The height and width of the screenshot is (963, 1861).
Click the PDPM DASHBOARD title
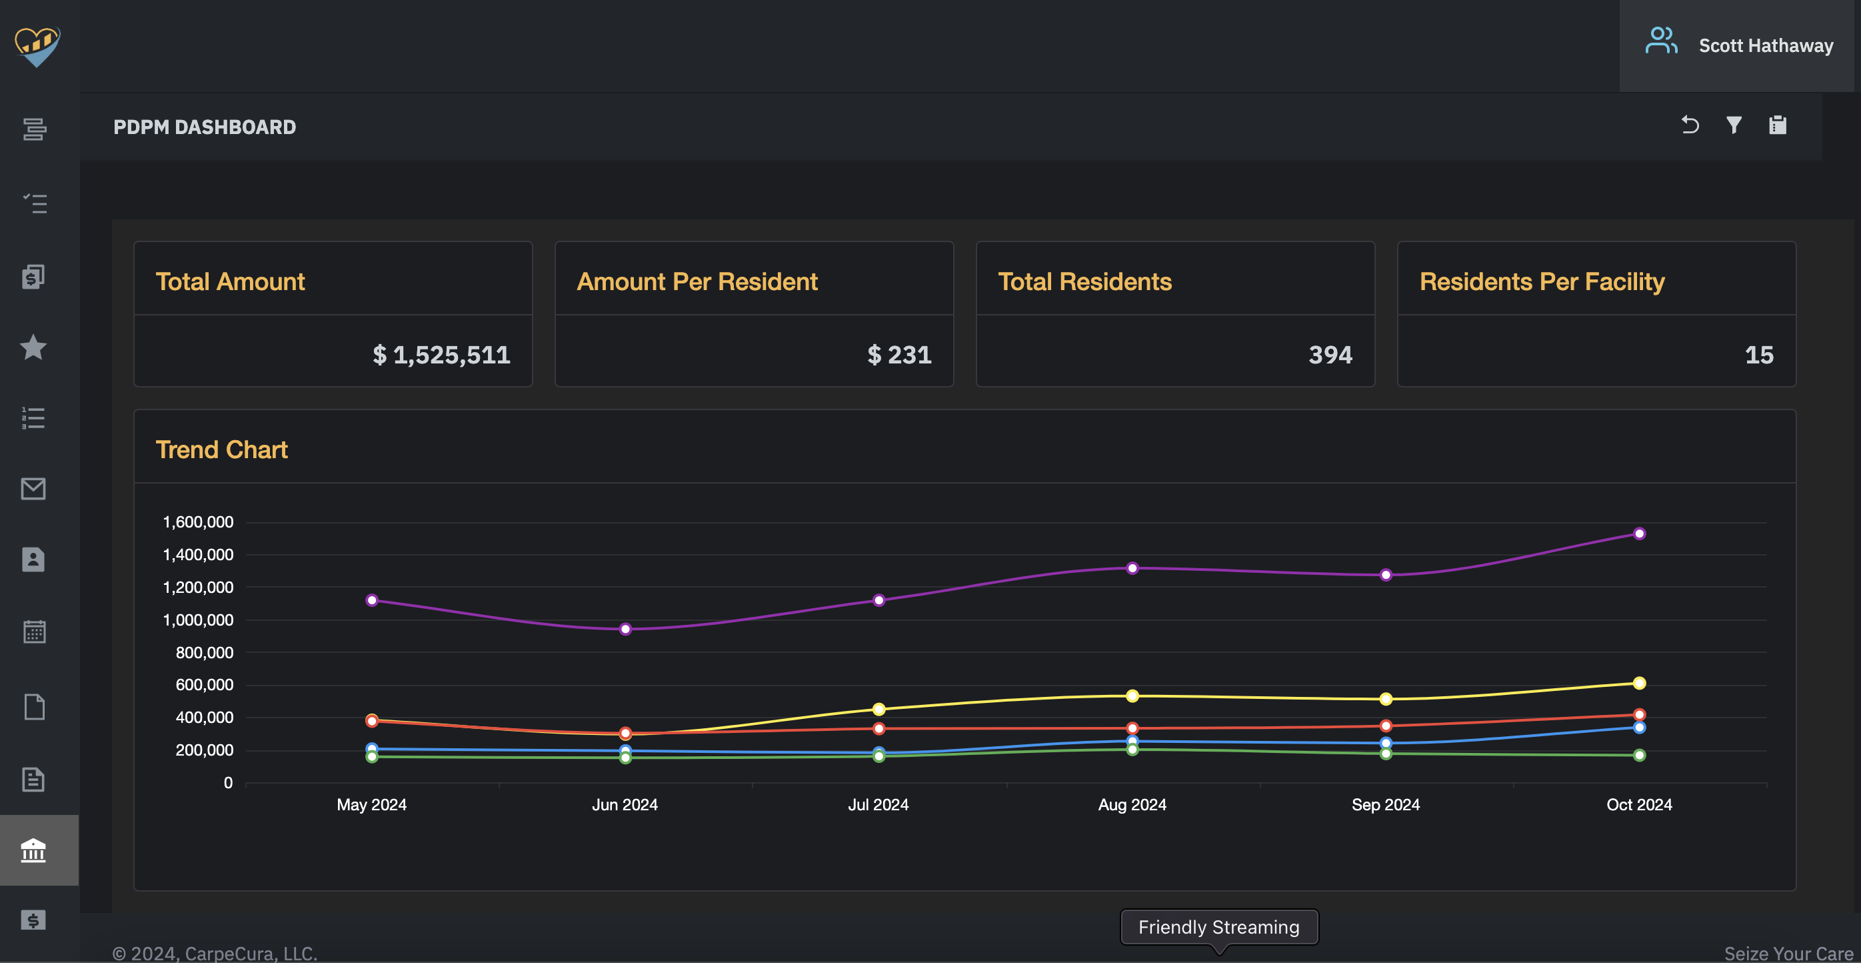pyautogui.click(x=205, y=127)
